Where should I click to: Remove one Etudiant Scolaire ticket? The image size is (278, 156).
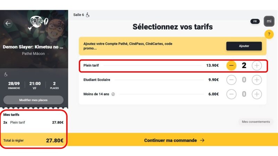[x=231, y=80]
